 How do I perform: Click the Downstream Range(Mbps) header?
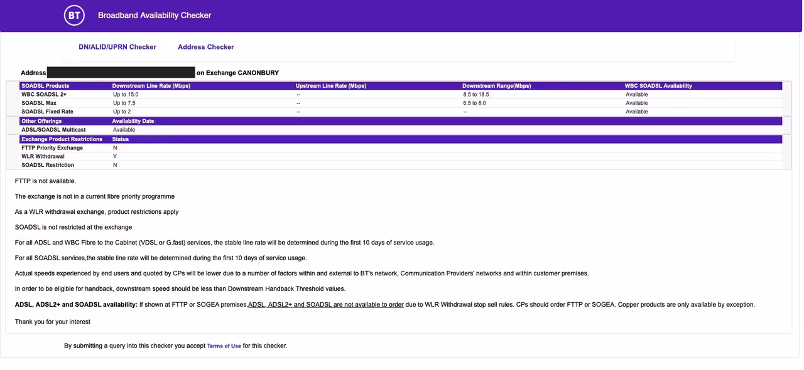point(497,86)
